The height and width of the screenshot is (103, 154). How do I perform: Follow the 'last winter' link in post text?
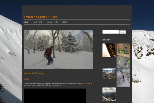coord(85,83)
